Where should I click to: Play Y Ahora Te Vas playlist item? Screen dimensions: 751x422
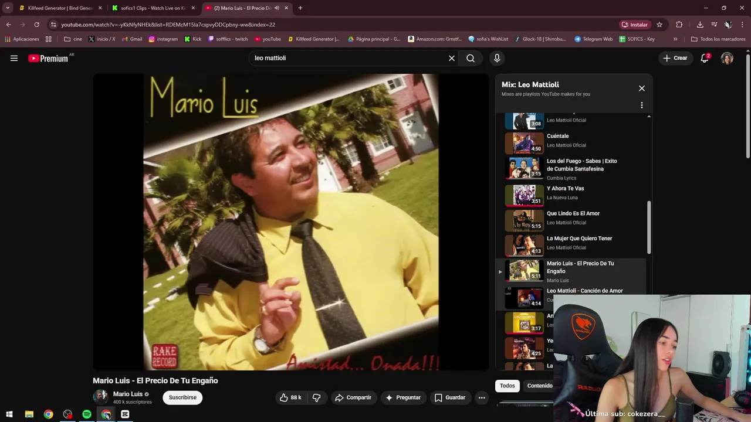coord(571,195)
